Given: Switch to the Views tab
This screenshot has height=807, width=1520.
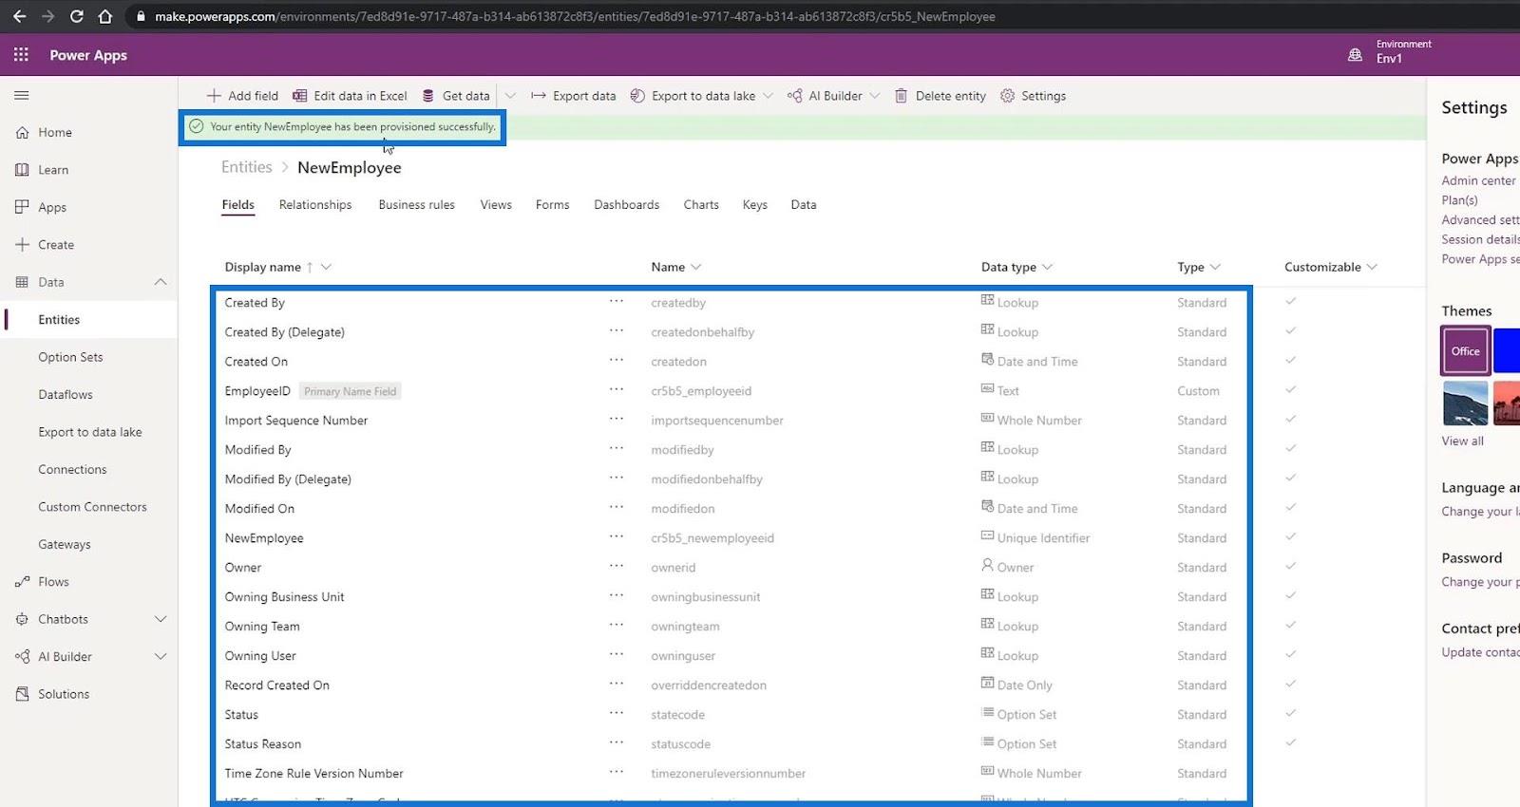Looking at the screenshot, I should tap(496, 205).
